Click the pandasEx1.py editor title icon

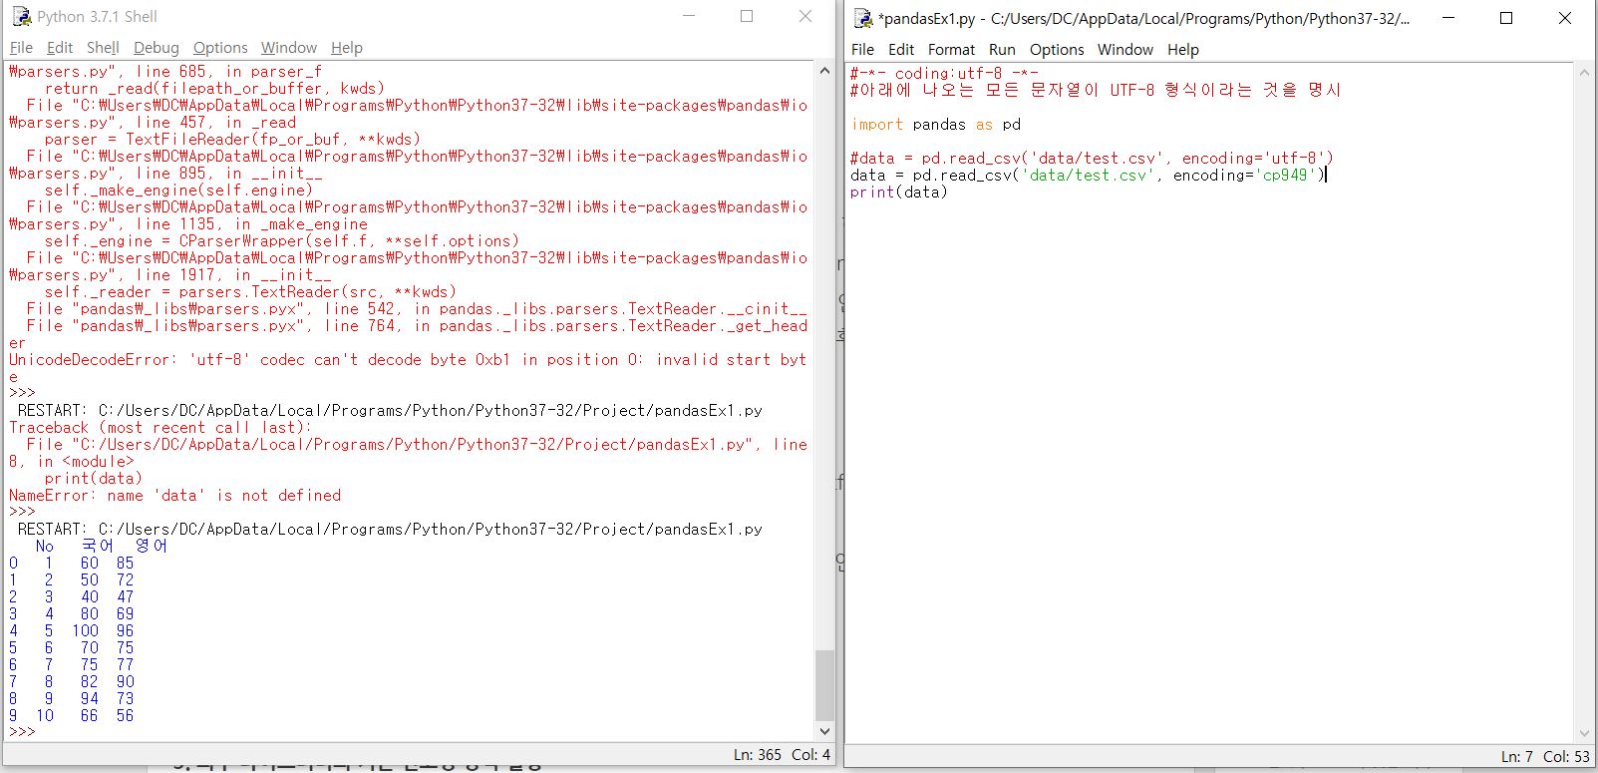[863, 18]
